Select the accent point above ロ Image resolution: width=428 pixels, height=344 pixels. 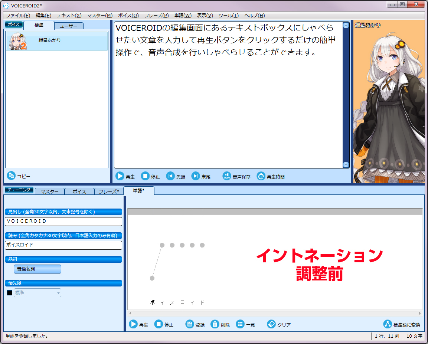(x=182, y=245)
